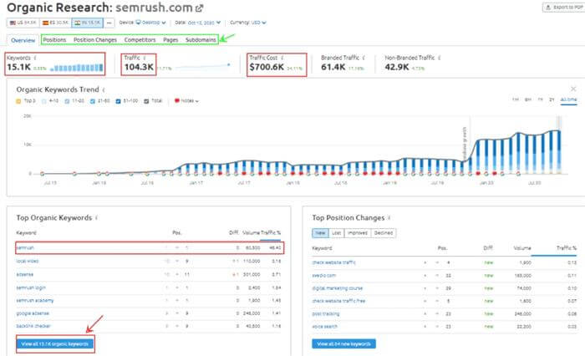Click info icon next to Top Position Changes
Image resolution: width=585 pixels, height=356 pixels.
[x=389, y=218]
